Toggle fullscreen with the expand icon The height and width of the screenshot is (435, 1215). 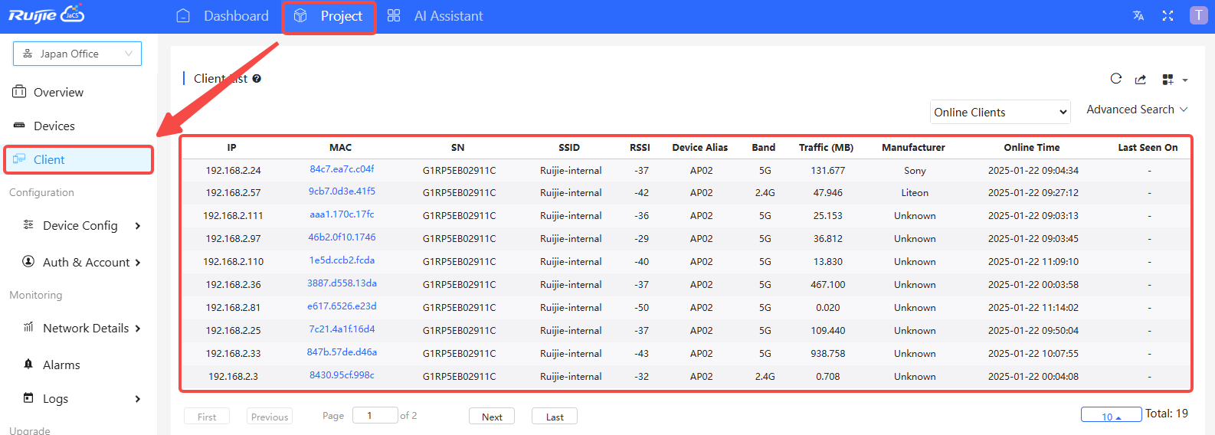pos(1168,16)
